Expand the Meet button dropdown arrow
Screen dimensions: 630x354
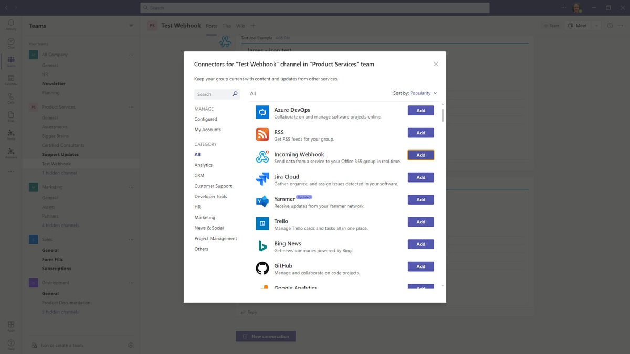pyautogui.click(x=595, y=25)
